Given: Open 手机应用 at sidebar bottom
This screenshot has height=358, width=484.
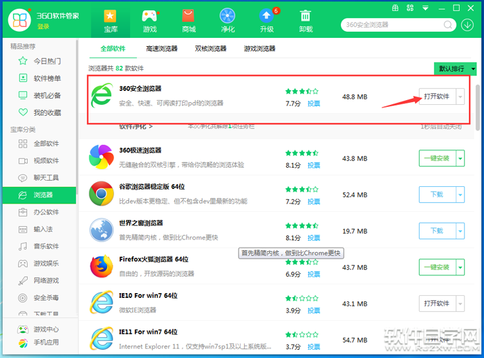Looking at the screenshot, I should point(38,342).
